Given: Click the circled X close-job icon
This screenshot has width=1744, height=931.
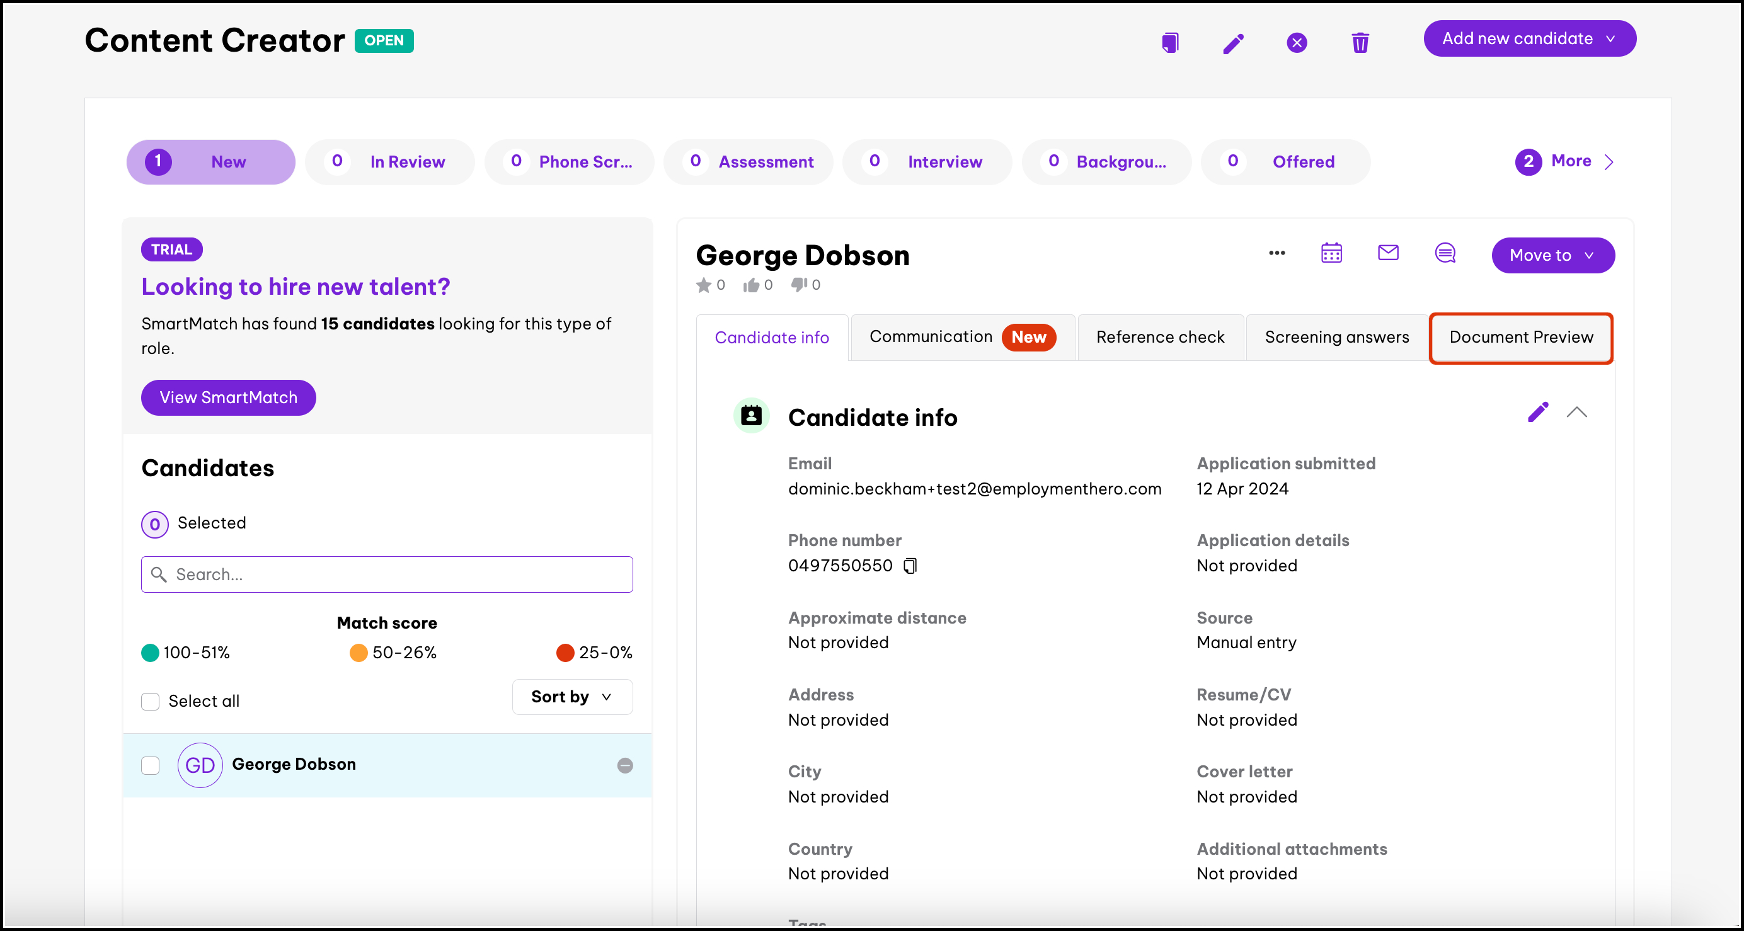Looking at the screenshot, I should point(1297,43).
